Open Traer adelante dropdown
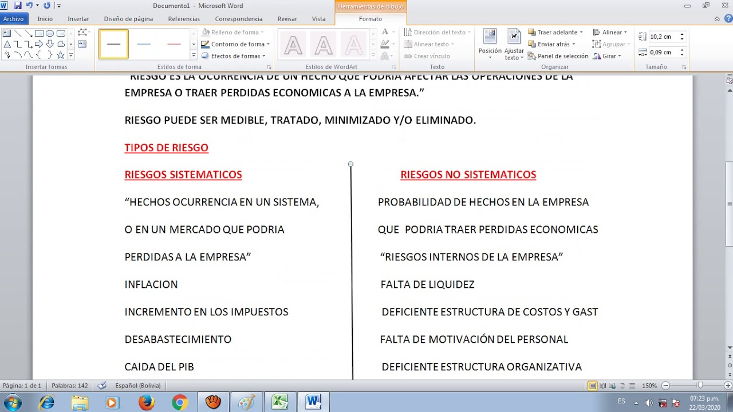Viewport: 733px width, 412px height. point(555,33)
